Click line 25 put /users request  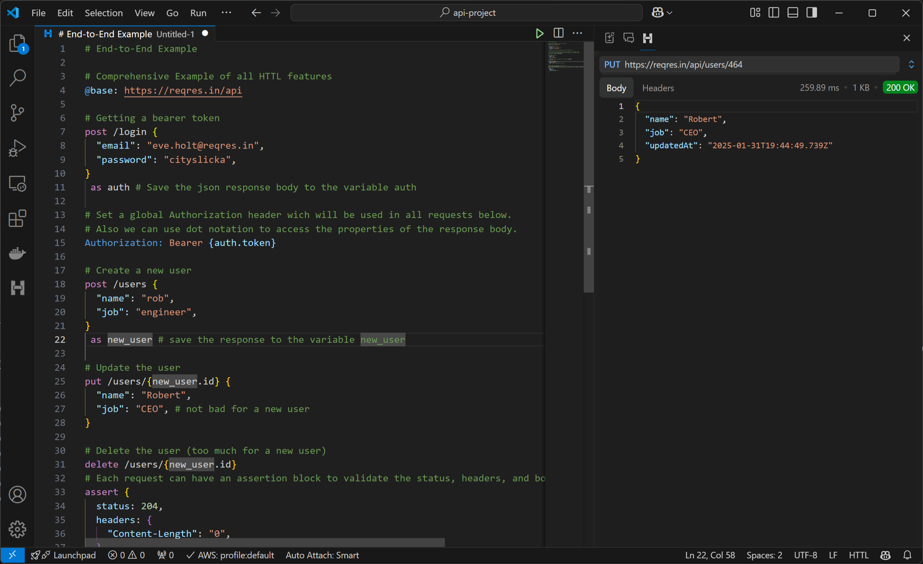157,381
